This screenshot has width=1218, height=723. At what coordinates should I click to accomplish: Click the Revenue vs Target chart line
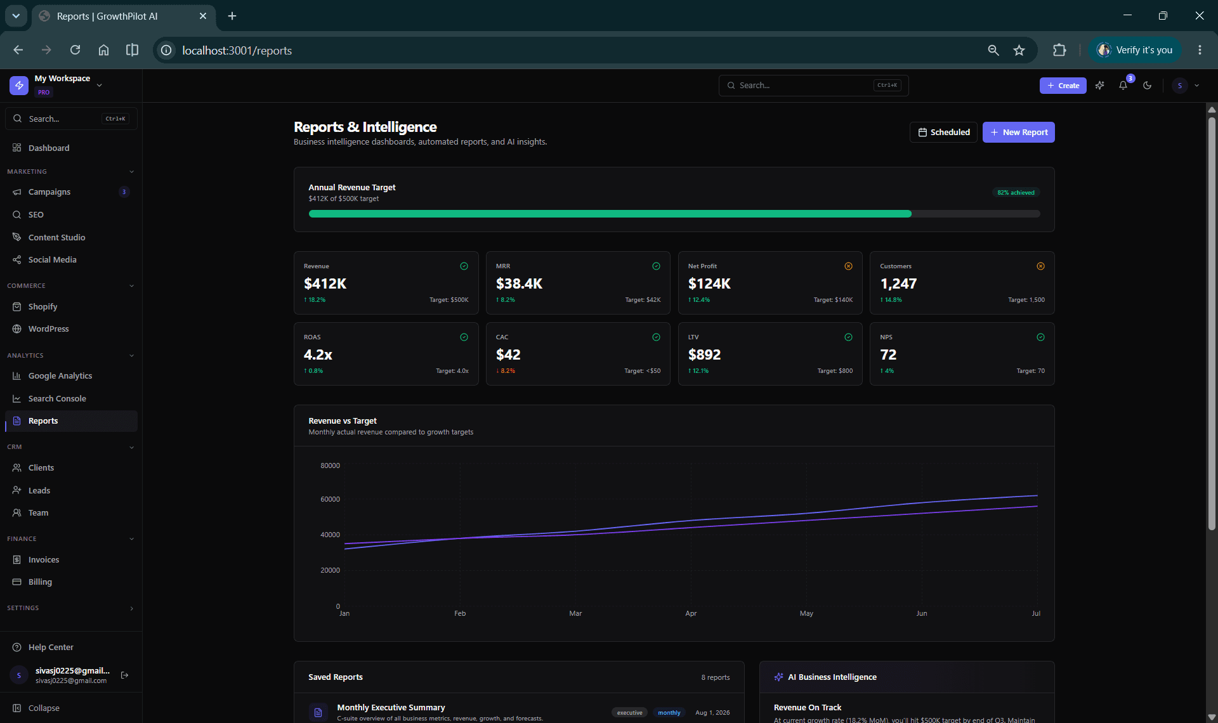[691, 521]
